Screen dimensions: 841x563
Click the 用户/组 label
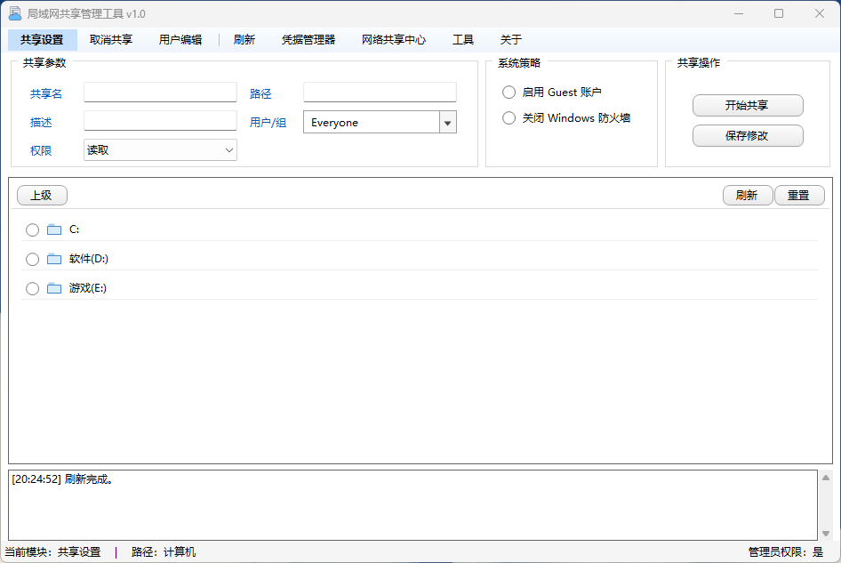coord(268,123)
